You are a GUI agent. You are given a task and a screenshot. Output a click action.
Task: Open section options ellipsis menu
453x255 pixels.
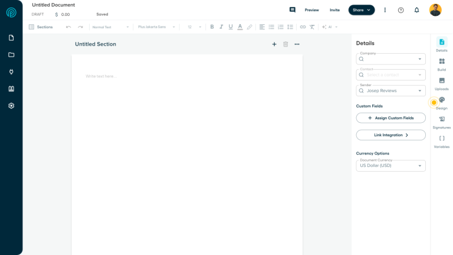click(297, 44)
